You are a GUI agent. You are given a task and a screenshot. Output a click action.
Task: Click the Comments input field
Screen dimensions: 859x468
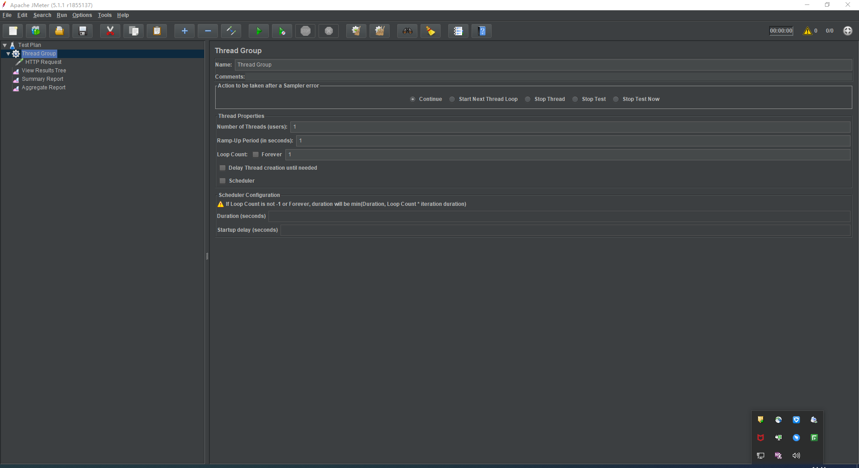coord(549,77)
